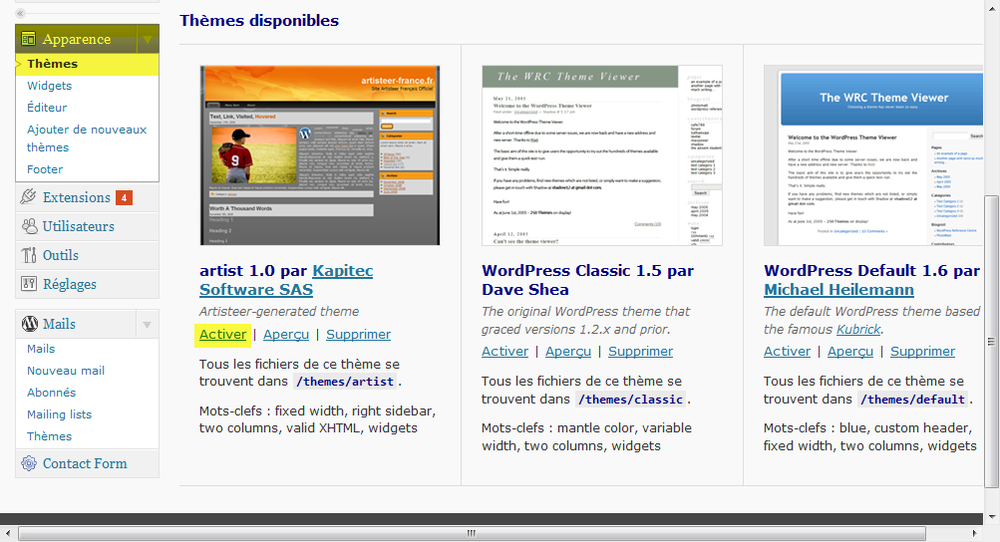Activate the artist theme
The width and height of the screenshot is (1000, 542).
[x=222, y=334]
